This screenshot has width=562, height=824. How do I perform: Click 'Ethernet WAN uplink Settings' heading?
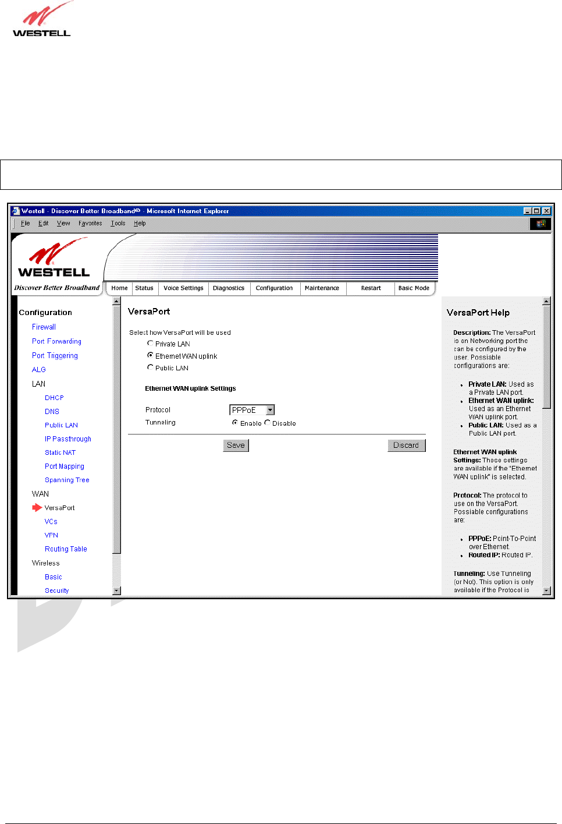click(x=190, y=388)
